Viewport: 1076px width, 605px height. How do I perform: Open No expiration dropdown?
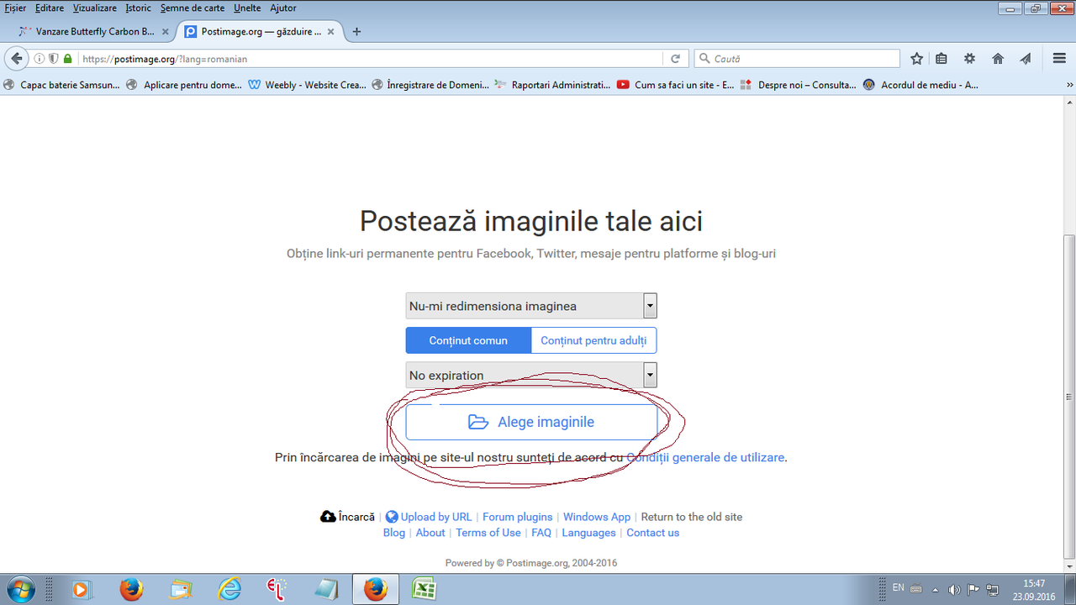coord(531,375)
